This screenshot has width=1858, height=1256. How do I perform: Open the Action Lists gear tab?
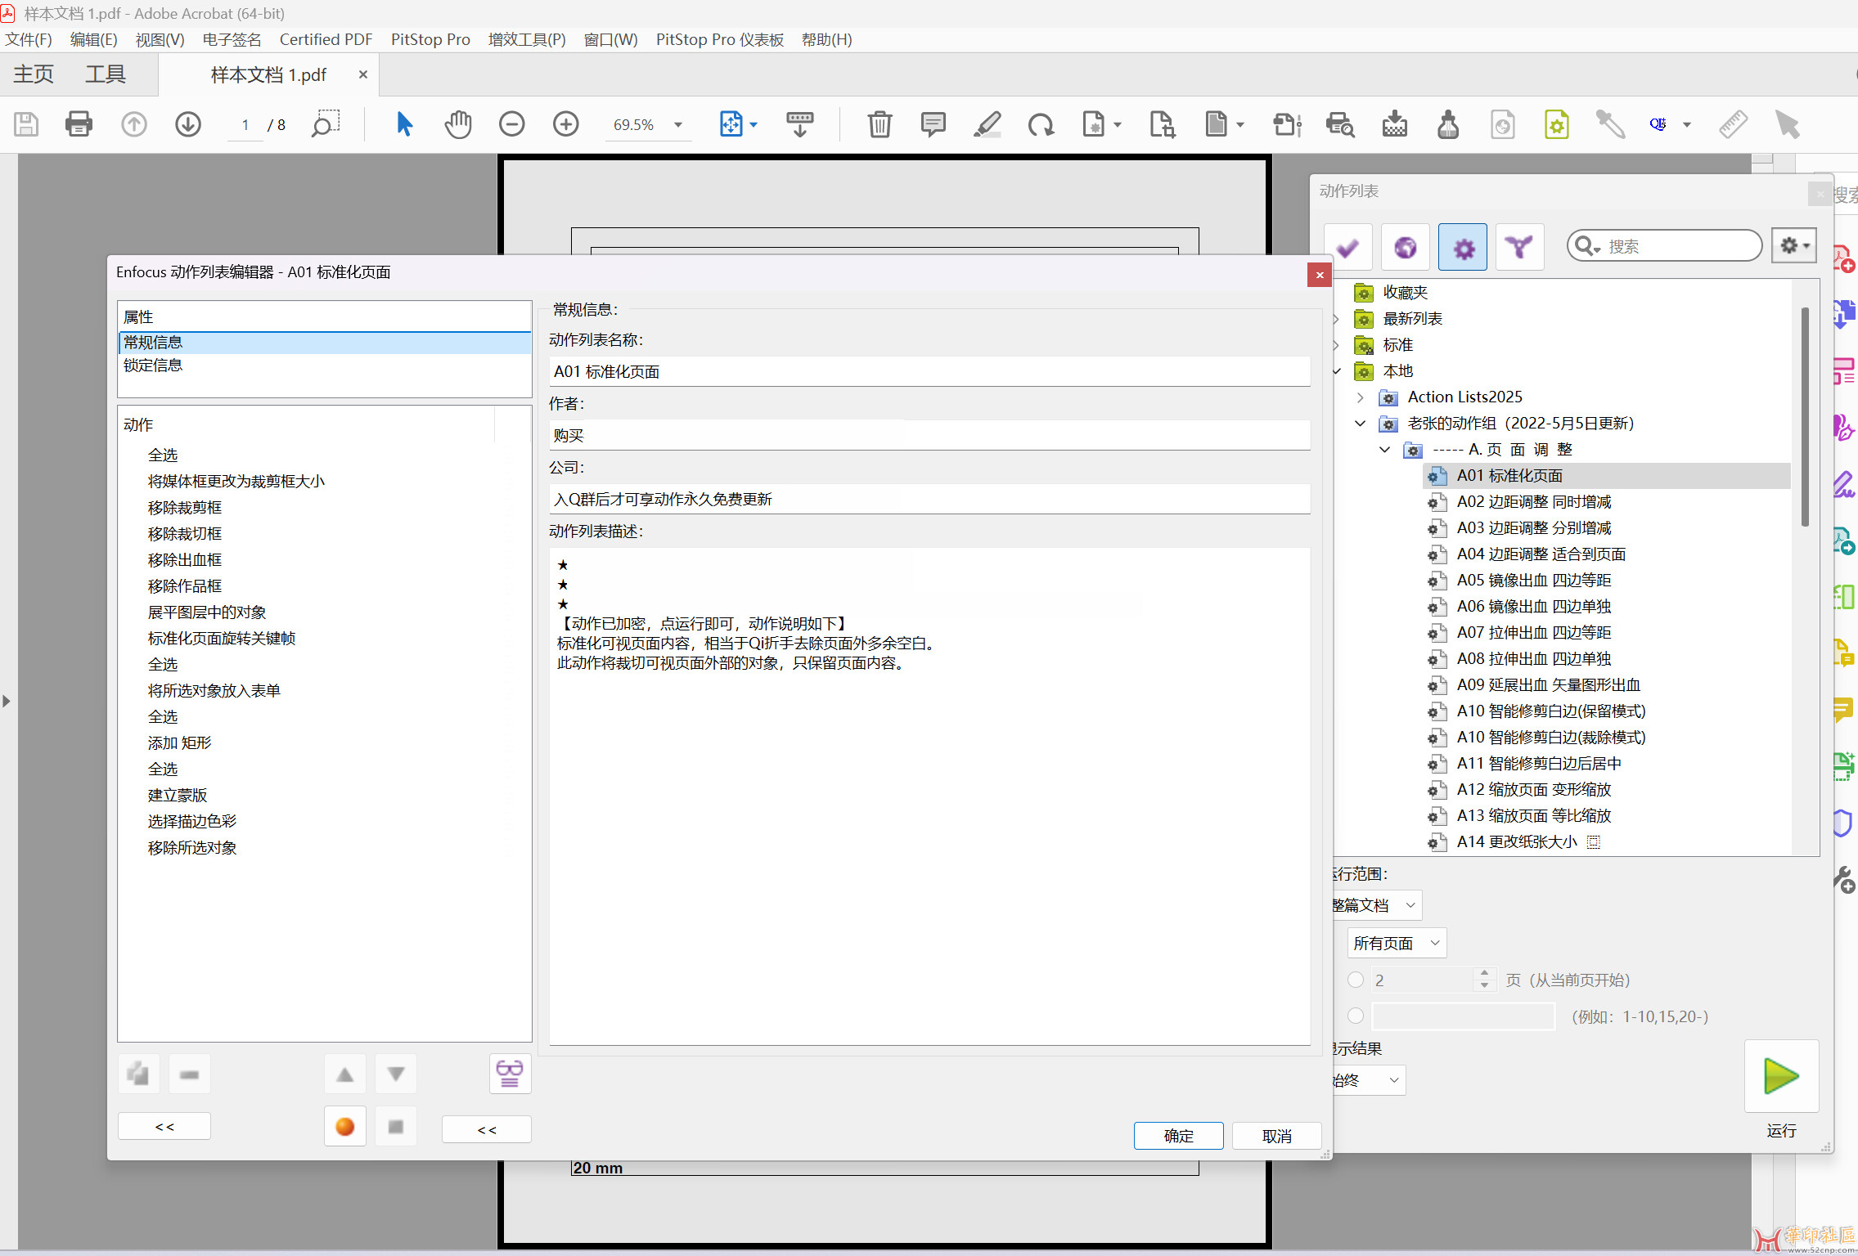coord(1463,247)
